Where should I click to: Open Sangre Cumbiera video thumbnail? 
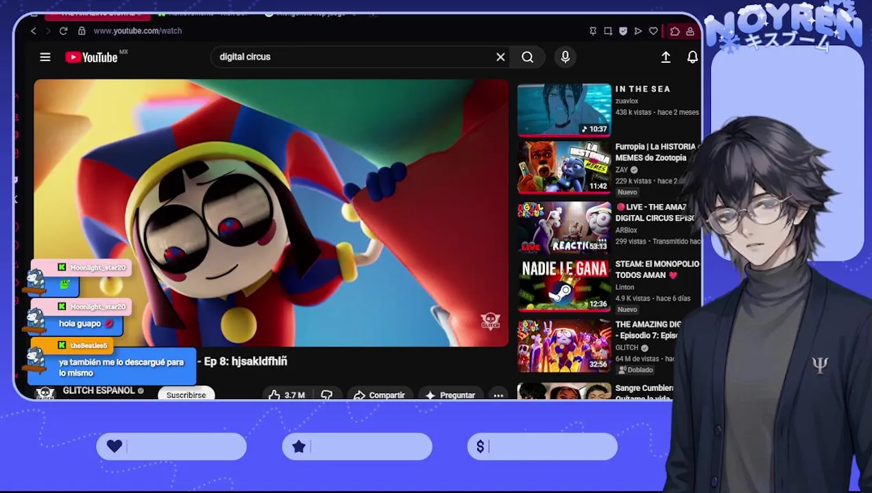564,392
